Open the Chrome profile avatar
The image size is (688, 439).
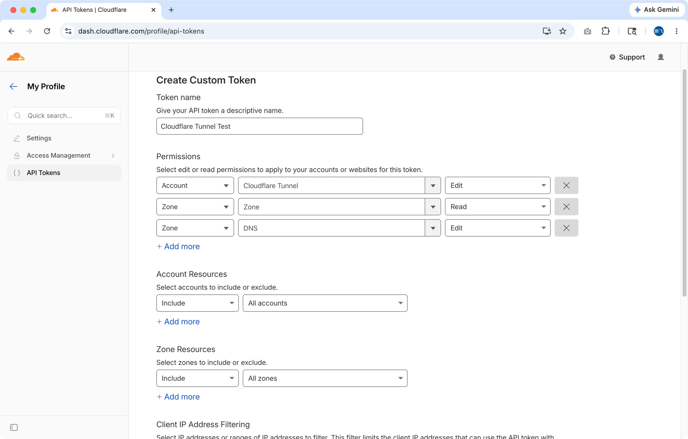(658, 31)
